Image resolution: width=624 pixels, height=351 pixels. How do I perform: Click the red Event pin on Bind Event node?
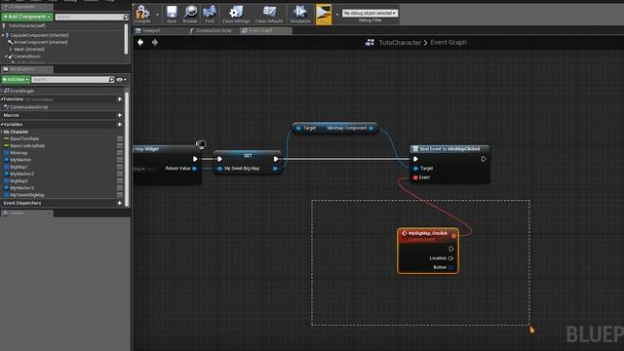click(415, 177)
